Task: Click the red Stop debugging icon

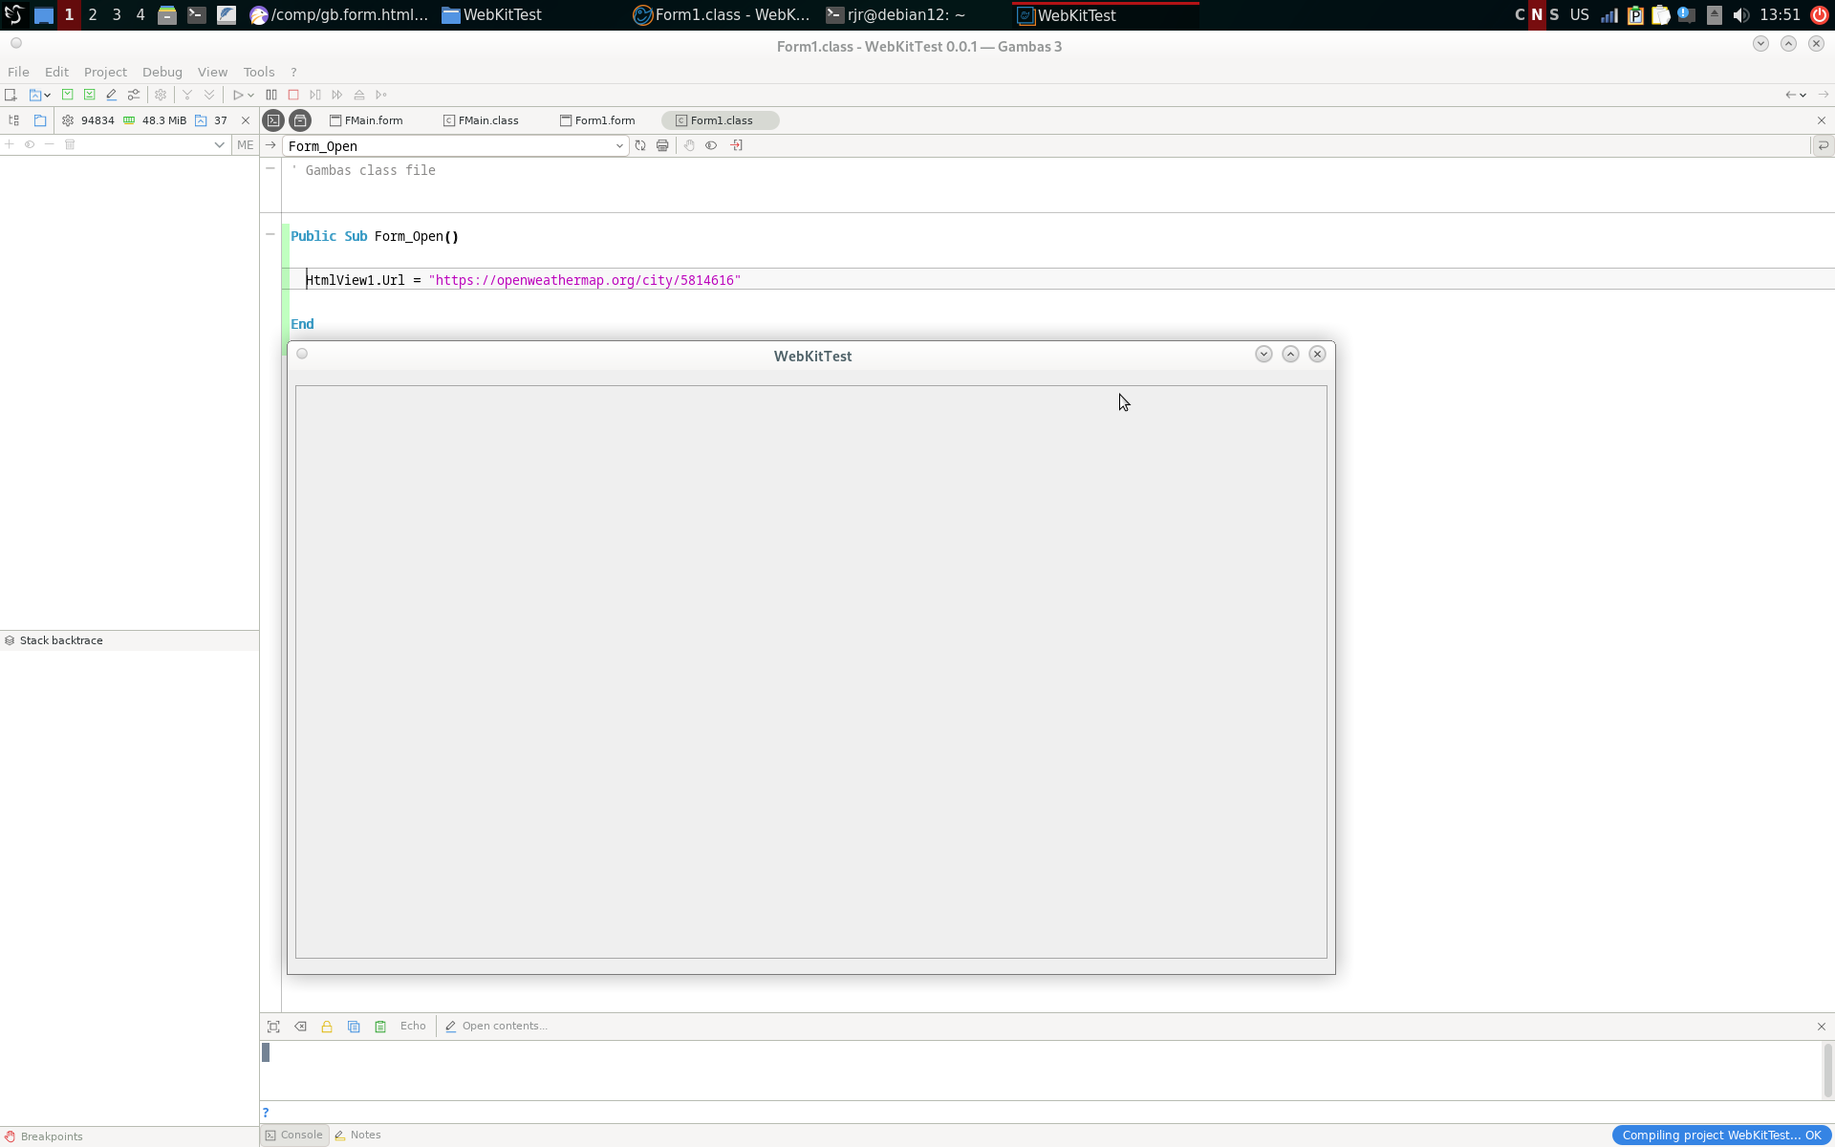Action: (293, 95)
